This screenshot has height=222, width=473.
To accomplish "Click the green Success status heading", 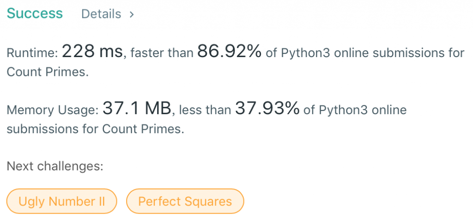I will tap(35, 13).
